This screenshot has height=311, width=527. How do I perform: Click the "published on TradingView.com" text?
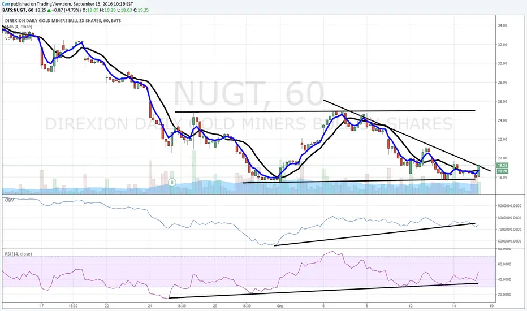coord(41,4)
